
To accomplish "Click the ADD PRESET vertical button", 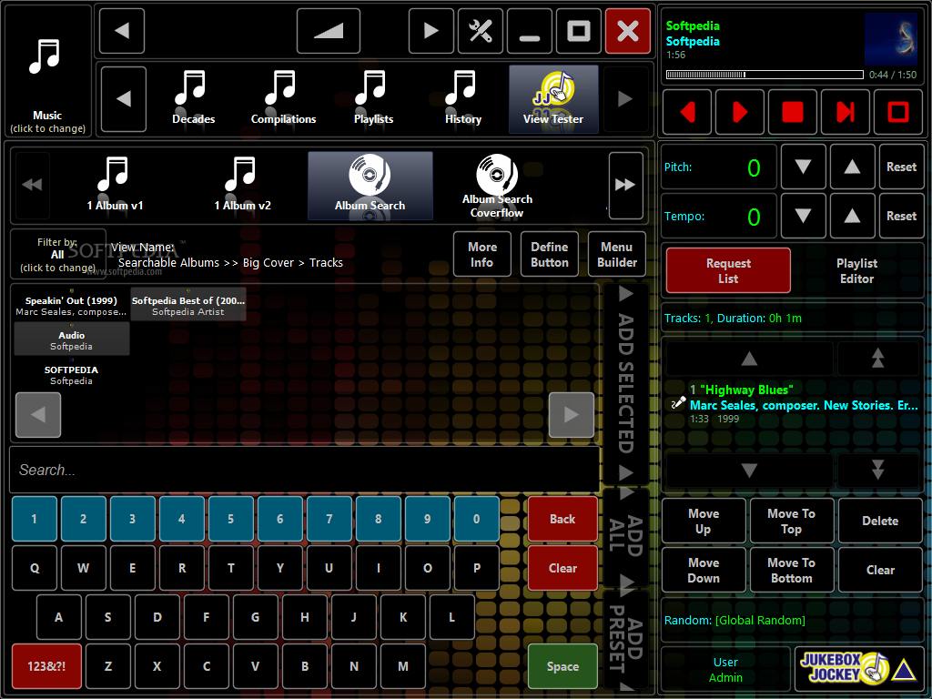I will [625, 642].
